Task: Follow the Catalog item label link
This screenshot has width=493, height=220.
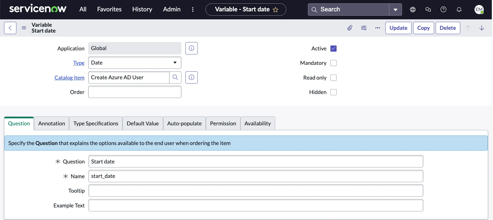Action: 69,78
